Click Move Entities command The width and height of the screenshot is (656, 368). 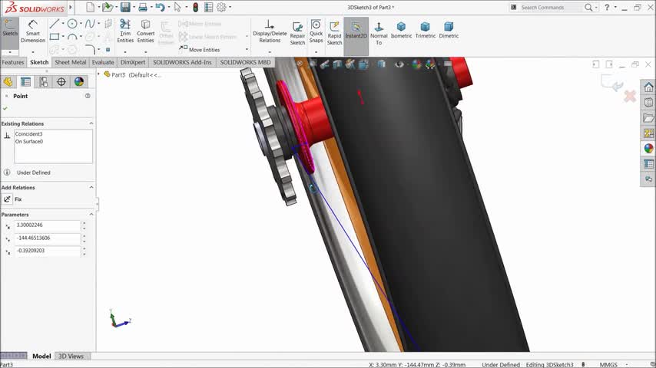pyautogui.click(x=199, y=49)
